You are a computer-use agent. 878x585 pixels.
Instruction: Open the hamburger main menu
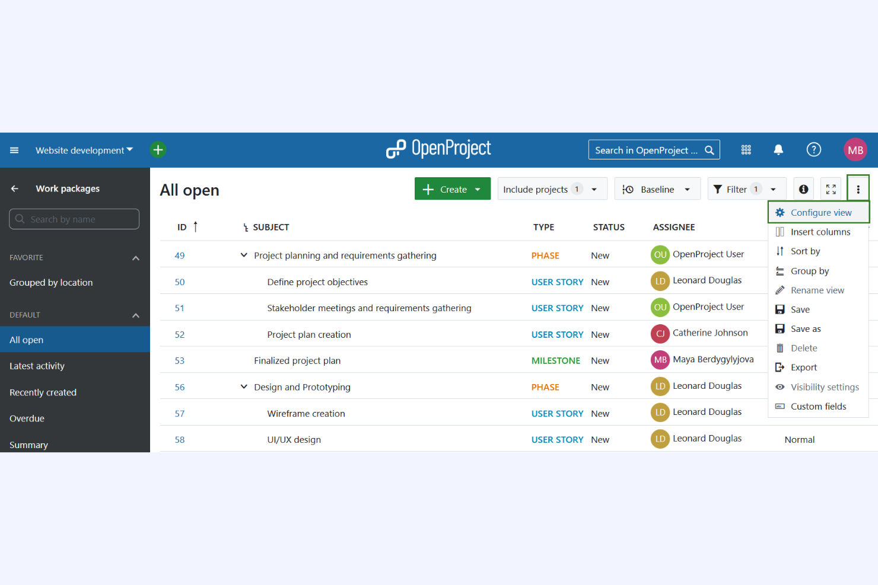[x=14, y=151]
